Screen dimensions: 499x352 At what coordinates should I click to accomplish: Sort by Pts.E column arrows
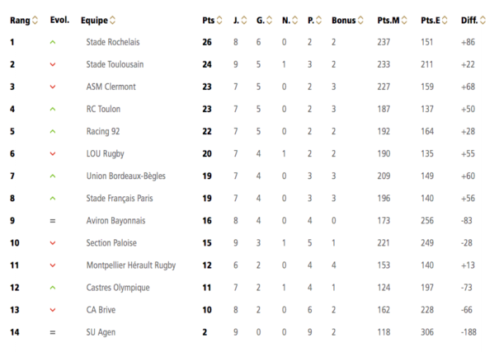(445, 21)
